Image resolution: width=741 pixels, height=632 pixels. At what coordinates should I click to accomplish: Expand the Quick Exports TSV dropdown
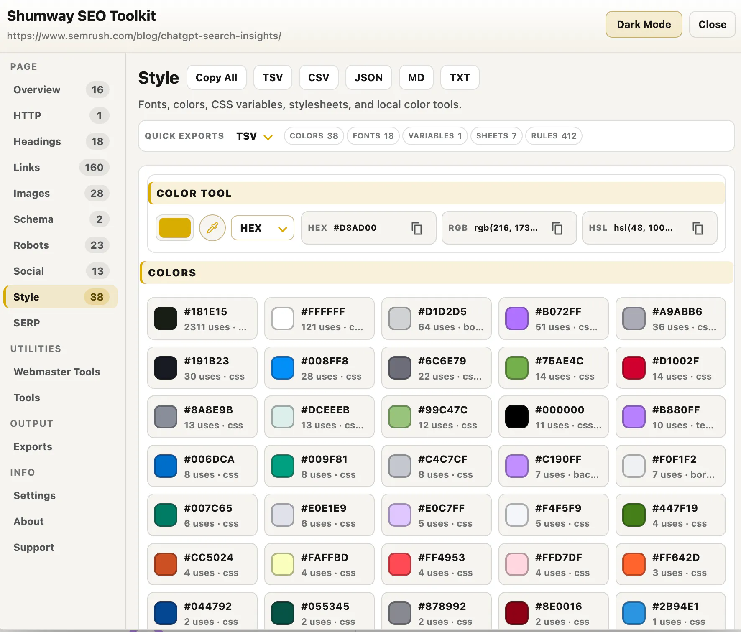[x=254, y=136]
